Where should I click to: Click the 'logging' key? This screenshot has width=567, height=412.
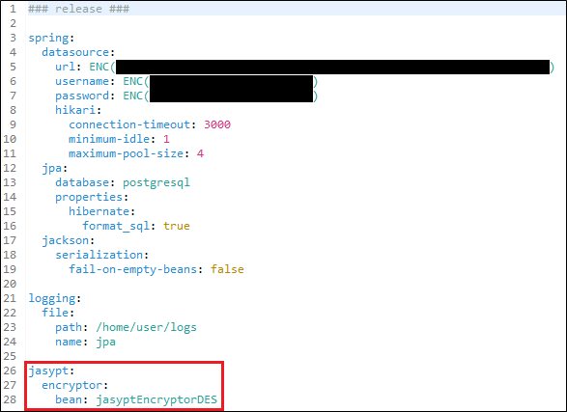click(x=52, y=298)
